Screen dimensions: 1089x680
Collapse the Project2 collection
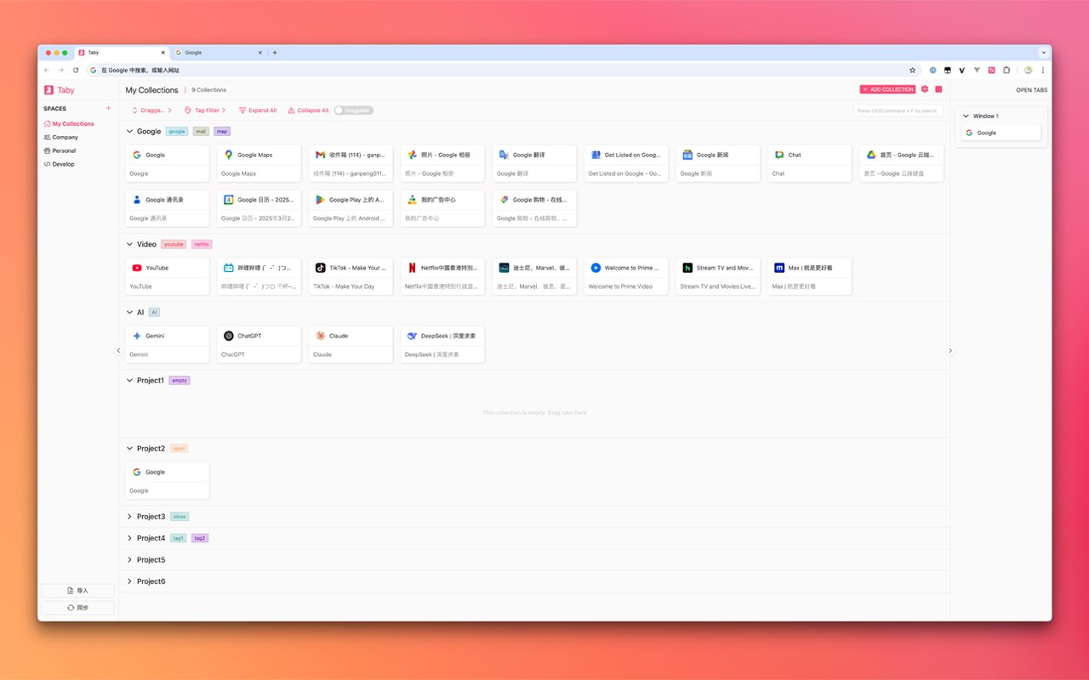click(130, 448)
